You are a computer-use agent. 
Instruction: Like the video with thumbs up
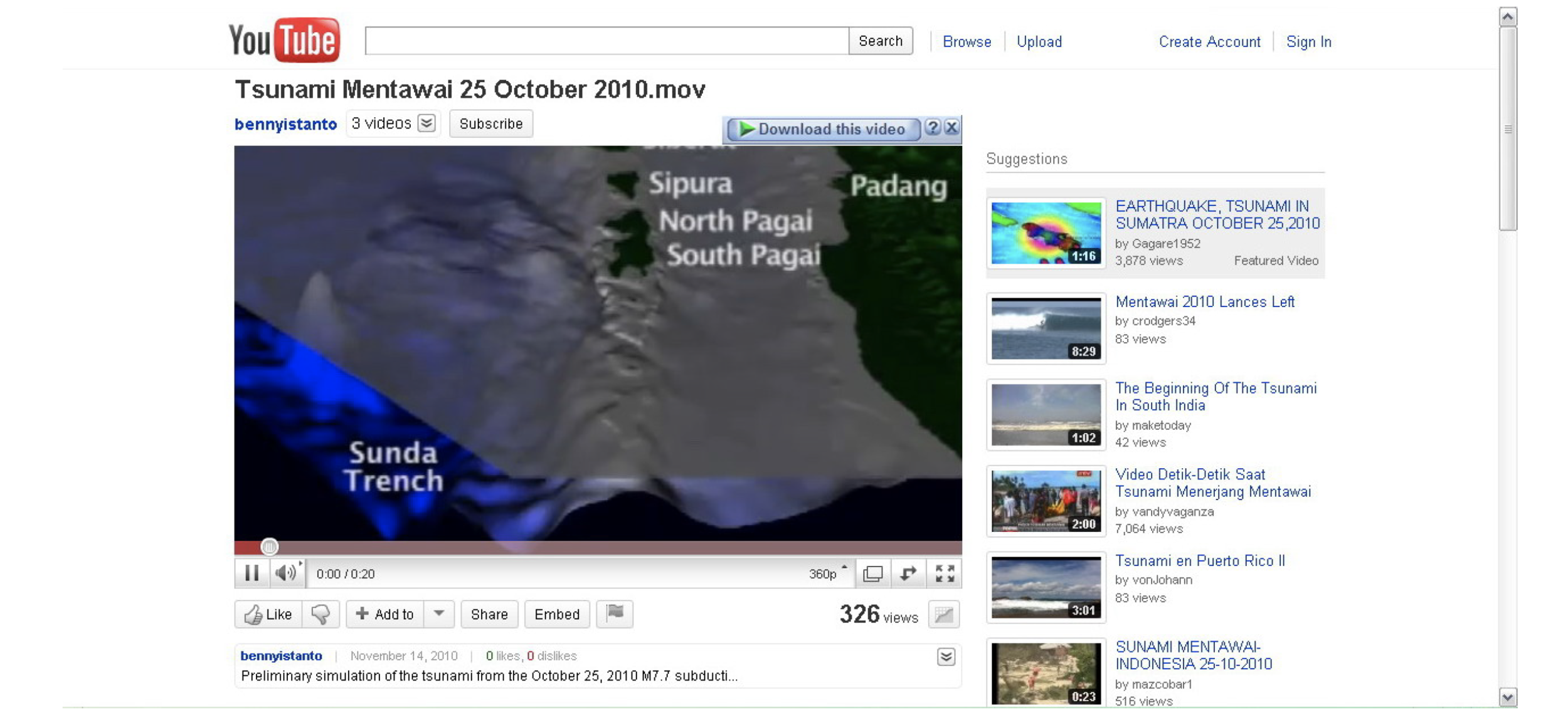[x=268, y=614]
